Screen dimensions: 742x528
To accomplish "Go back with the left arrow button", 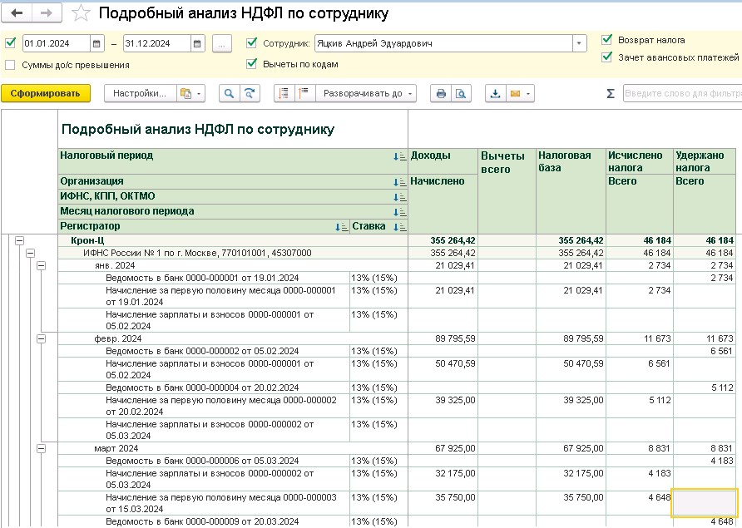I will coord(17,12).
